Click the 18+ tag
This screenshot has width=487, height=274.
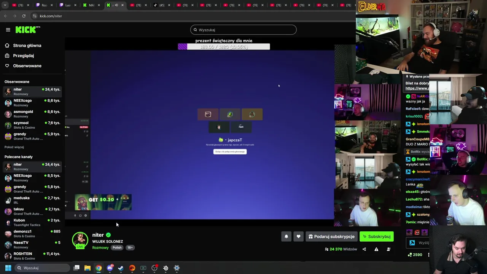point(130,247)
